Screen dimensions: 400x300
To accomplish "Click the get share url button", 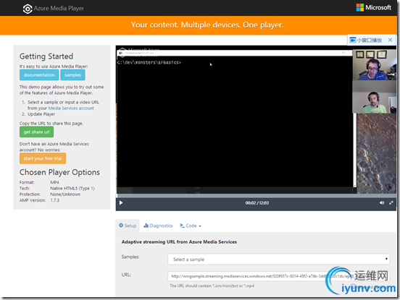I will pos(36,132).
